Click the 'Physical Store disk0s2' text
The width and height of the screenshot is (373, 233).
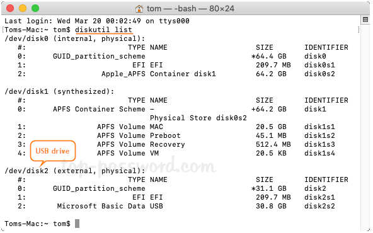tap(198, 118)
